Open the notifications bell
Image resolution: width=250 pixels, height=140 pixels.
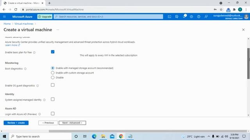pos(184,17)
